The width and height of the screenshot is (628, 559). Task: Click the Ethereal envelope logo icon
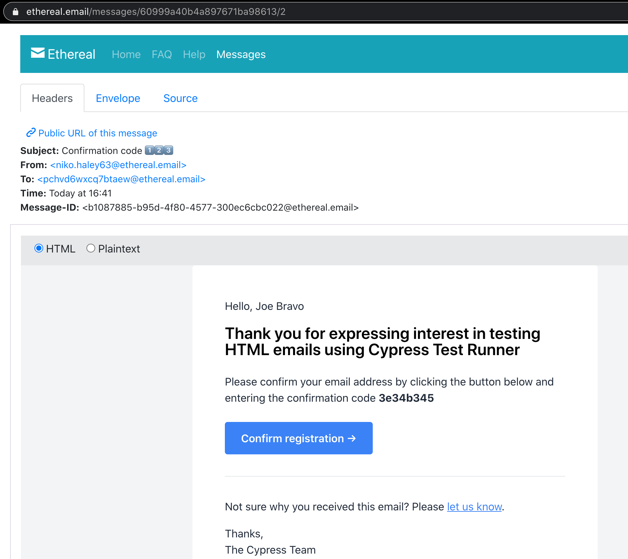tap(38, 53)
